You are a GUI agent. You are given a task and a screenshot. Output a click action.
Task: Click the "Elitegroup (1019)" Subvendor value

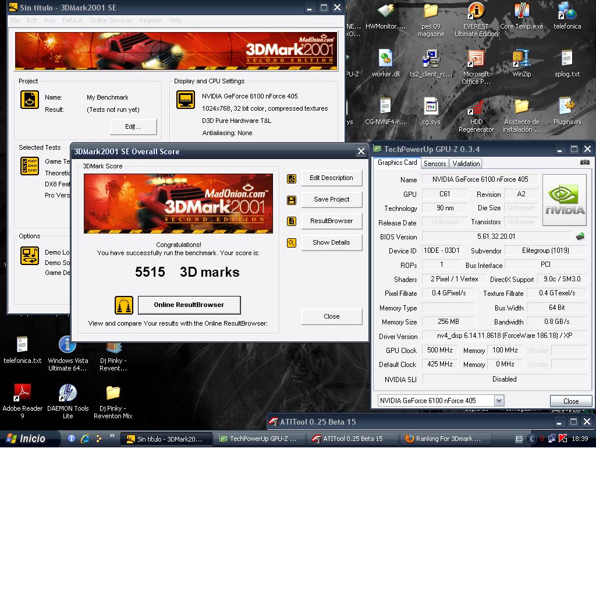[x=545, y=250]
